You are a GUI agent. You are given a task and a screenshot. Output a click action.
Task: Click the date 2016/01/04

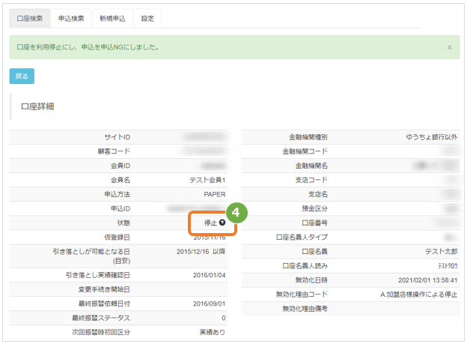[209, 275]
